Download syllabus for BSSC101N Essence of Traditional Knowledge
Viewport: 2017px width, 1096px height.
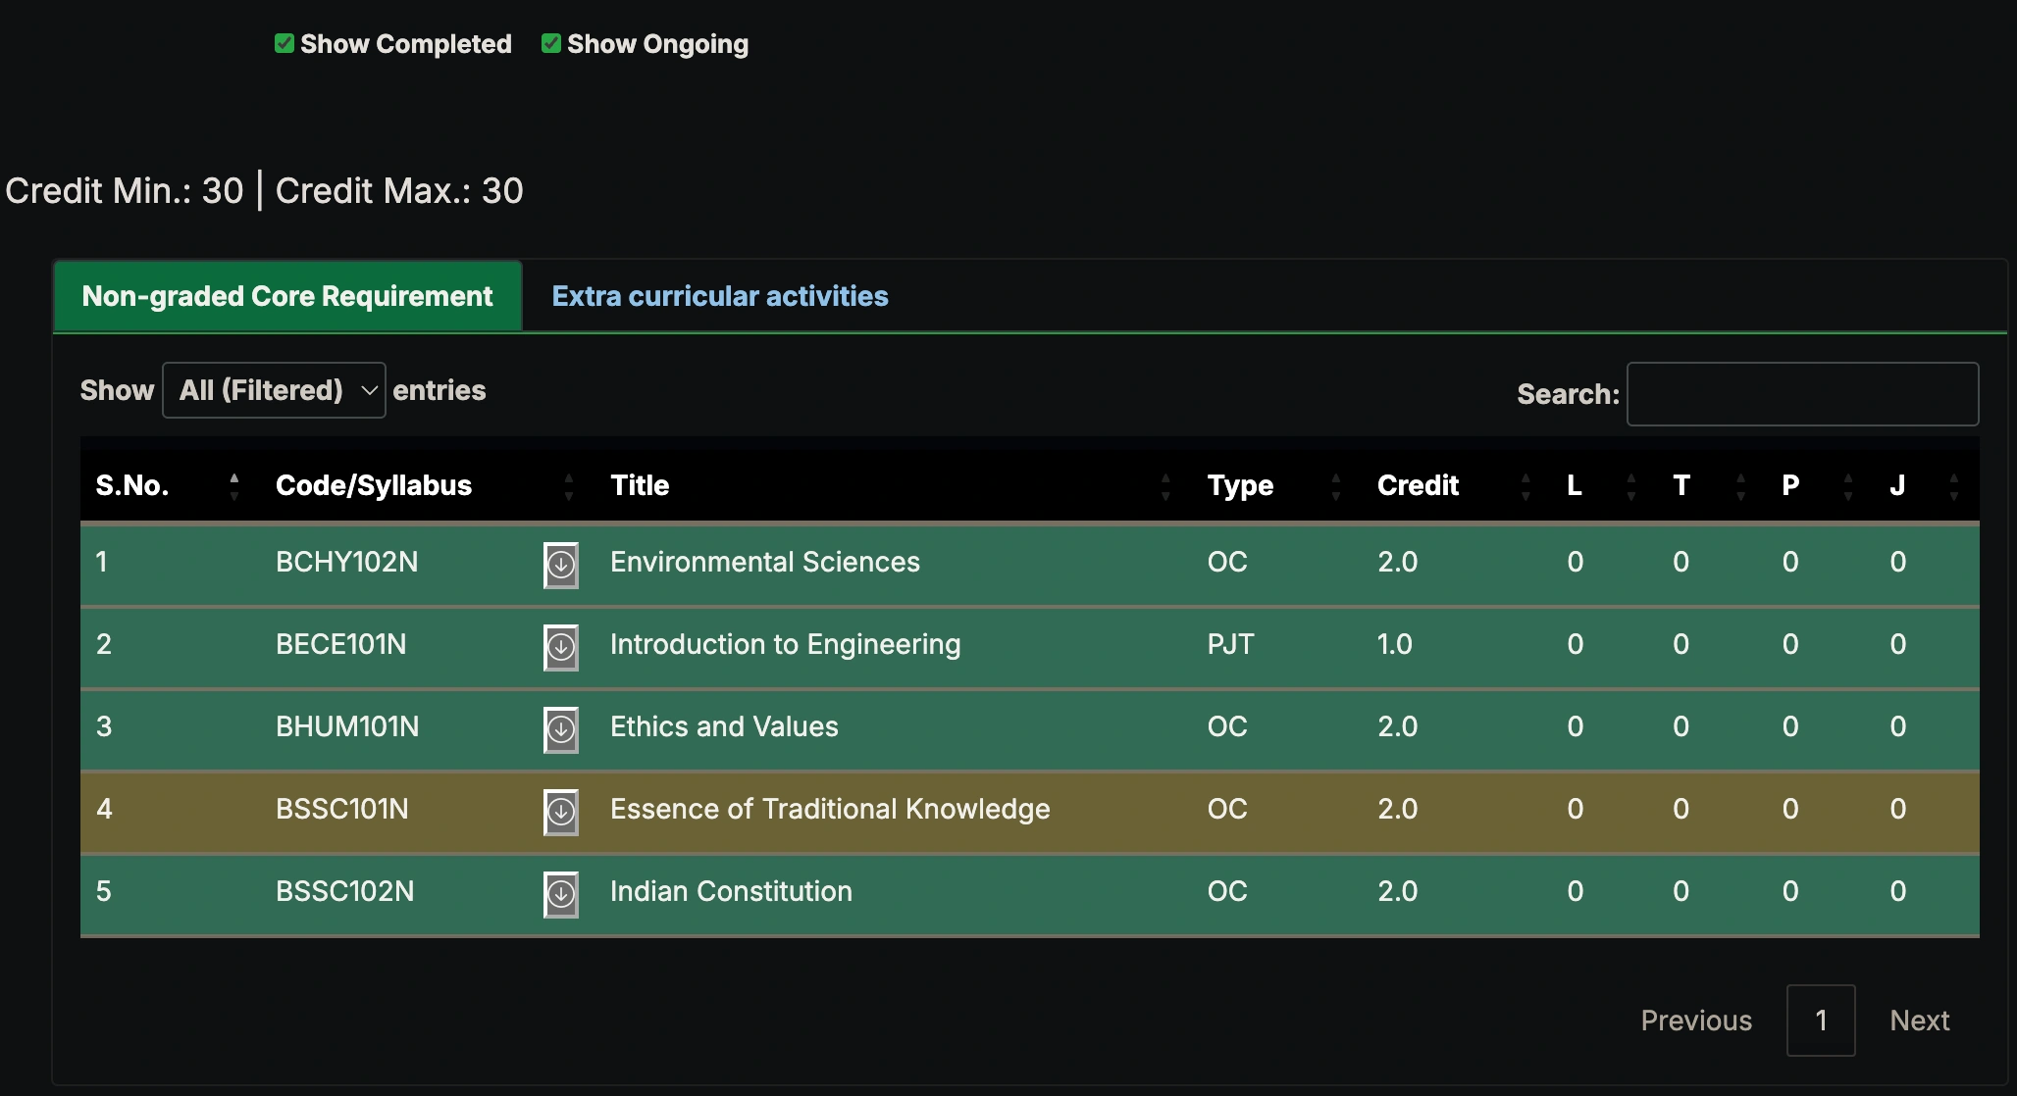pyautogui.click(x=561, y=812)
